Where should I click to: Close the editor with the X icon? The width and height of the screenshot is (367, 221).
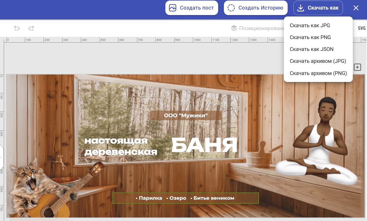click(x=356, y=8)
